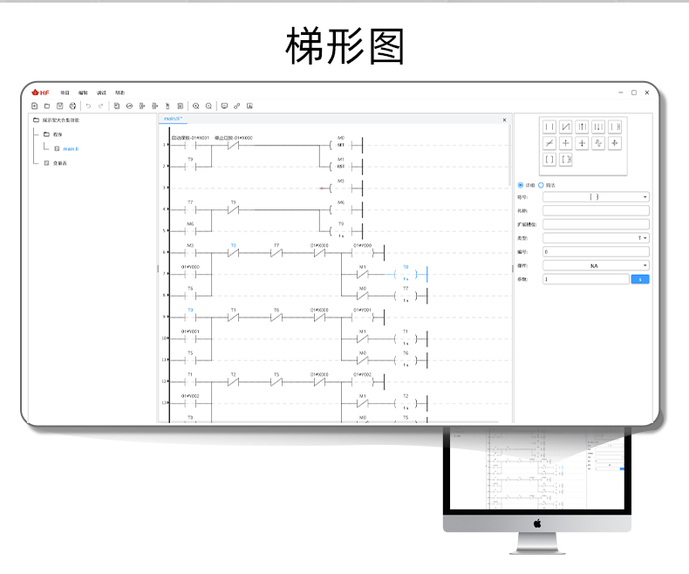Click the new file toolbar icon
Screen dimensions: 689x574
(x=35, y=106)
